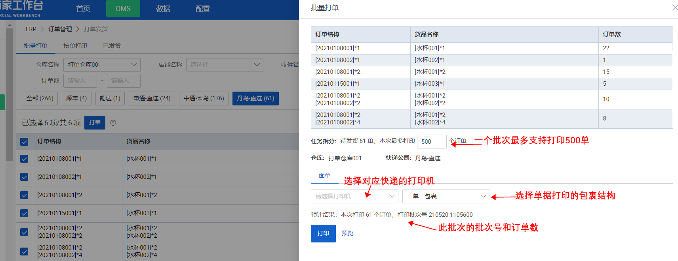Switch to the 批量打单 tab

point(36,46)
